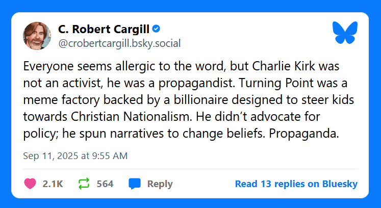Image resolution: width=381 pixels, height=208 pixels.
Task: Click the Christian Nationalism phrase in post
Action: (x=130, y=117)
